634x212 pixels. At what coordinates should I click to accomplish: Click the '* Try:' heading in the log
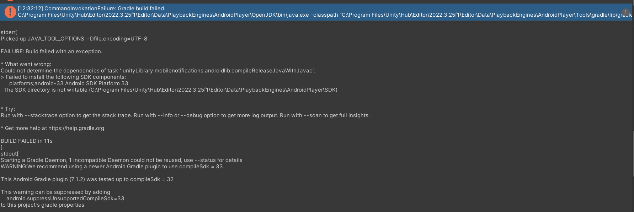7,109
